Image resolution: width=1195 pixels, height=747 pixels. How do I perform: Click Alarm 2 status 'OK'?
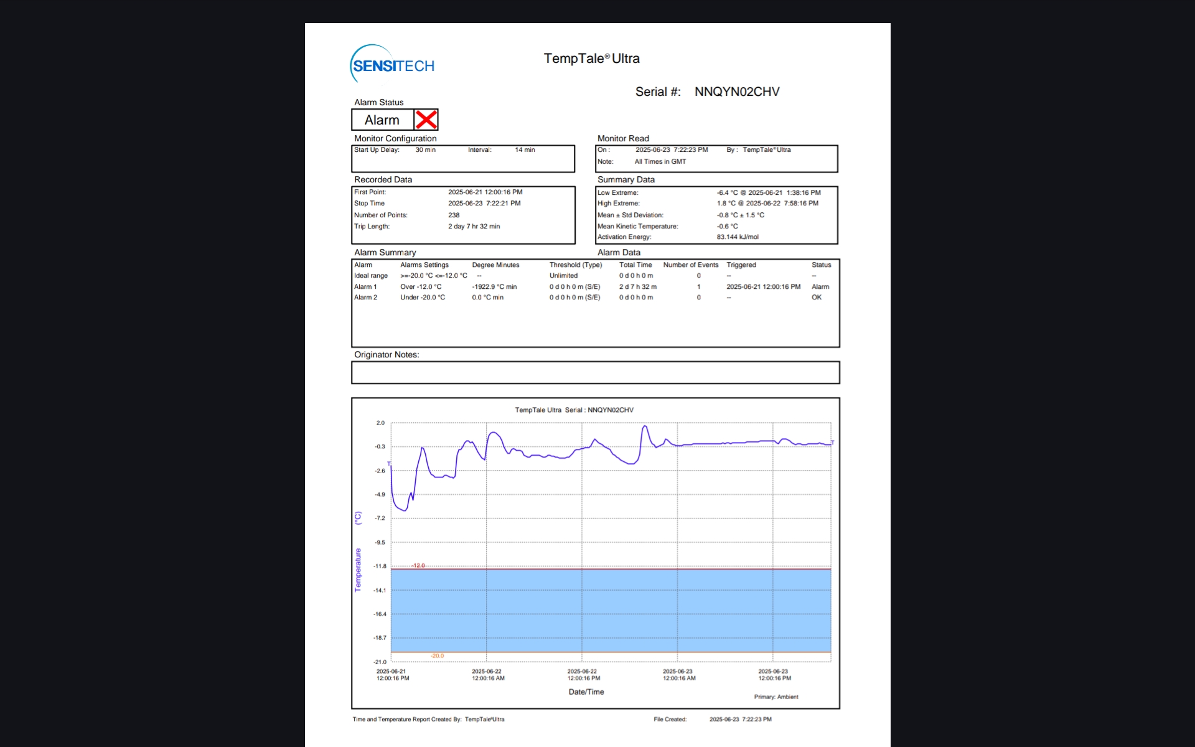817,298
